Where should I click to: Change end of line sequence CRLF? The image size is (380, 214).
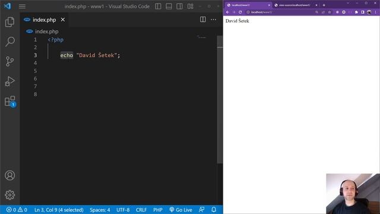point(141,210)
